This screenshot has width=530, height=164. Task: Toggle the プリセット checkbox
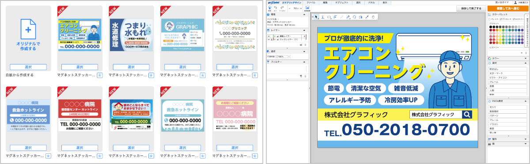pos(501,19)
